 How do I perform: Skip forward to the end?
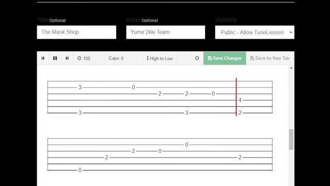pyautogui.click(x=67, y=58)
